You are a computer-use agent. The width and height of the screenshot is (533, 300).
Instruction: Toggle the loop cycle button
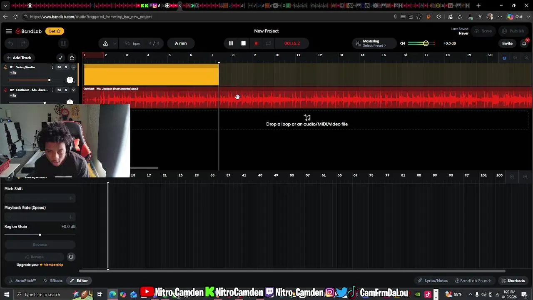pyautogui.click(x=269, y=43)
